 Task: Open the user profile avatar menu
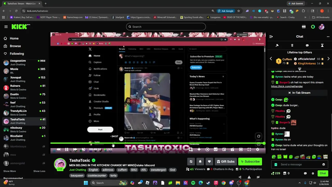coord(321,27)
